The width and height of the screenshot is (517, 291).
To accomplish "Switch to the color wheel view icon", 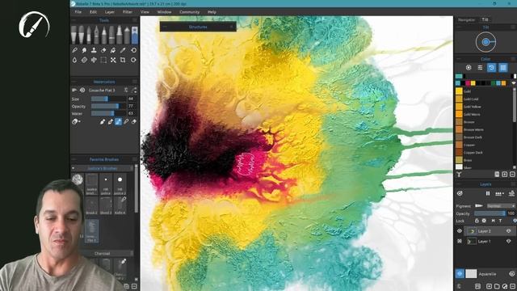I will (x=469, y=68).
